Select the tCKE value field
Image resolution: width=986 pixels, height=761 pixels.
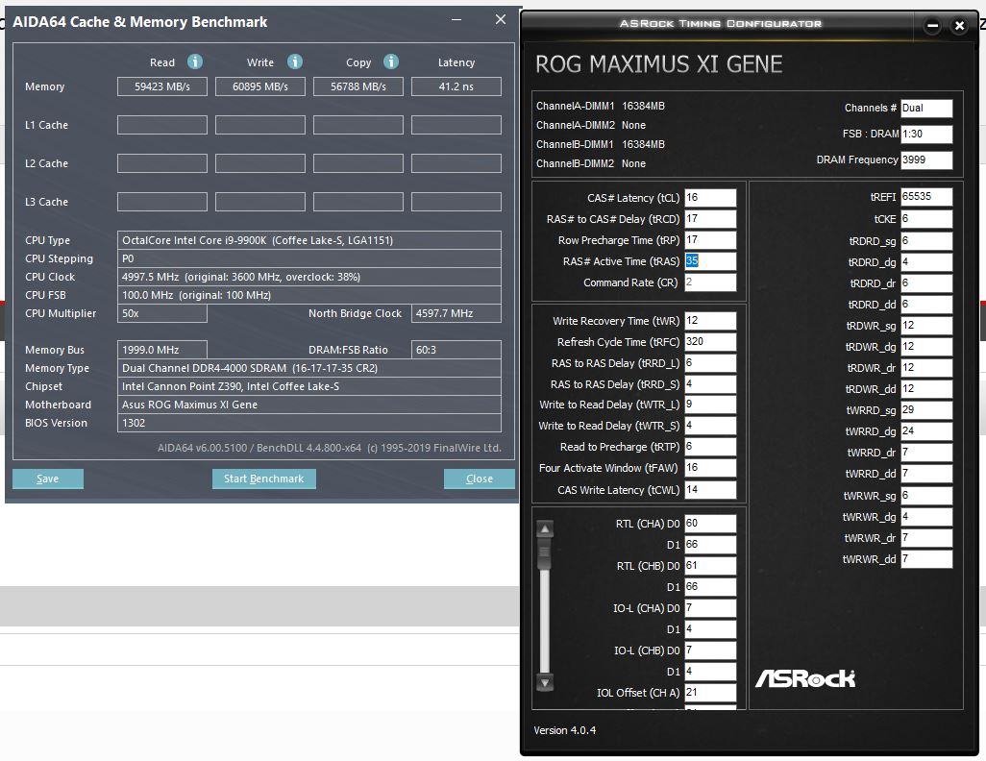(x=926, y=219)
